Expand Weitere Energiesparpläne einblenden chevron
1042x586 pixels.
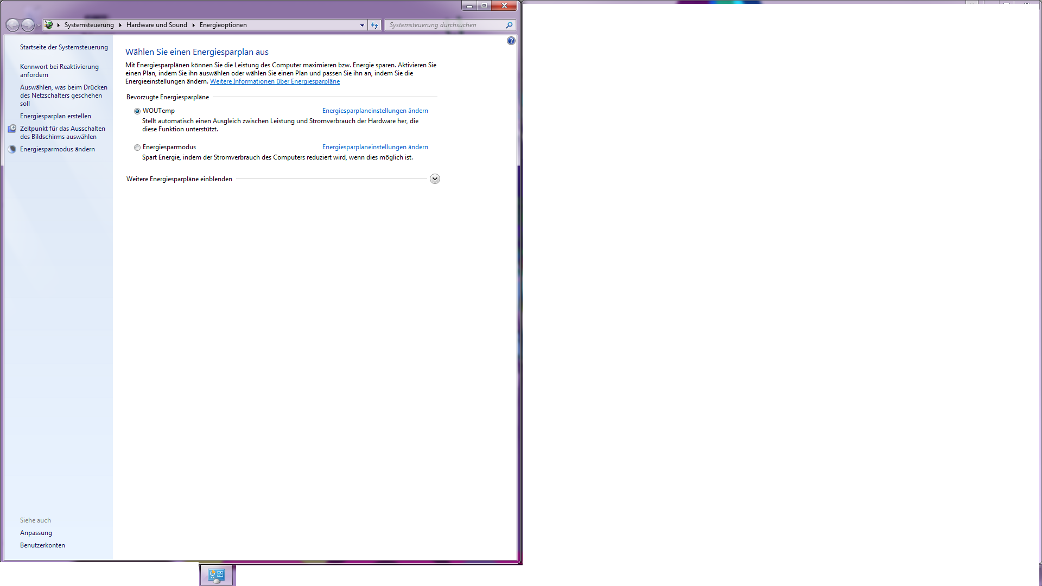[x=435, y=179]
